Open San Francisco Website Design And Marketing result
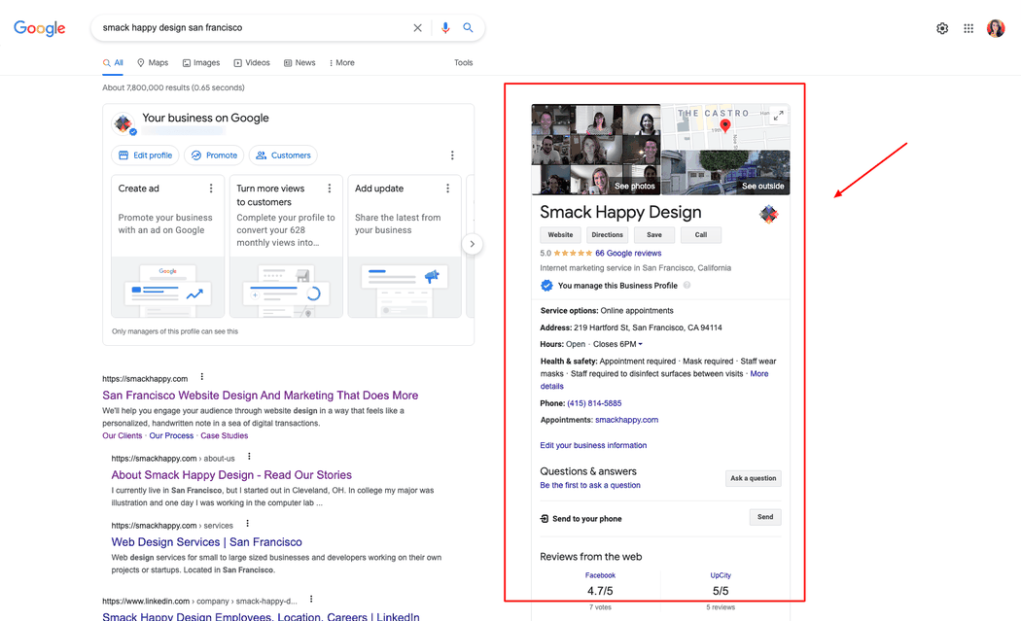This screenshot has height=621, width=1021. coord(261,396)
